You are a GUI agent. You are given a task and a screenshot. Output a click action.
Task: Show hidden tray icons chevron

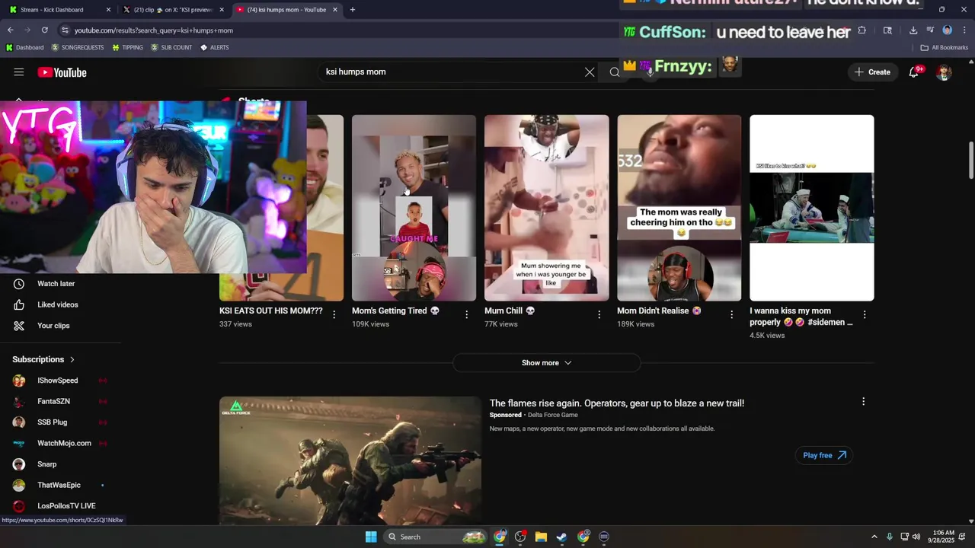tap(874, 537)
